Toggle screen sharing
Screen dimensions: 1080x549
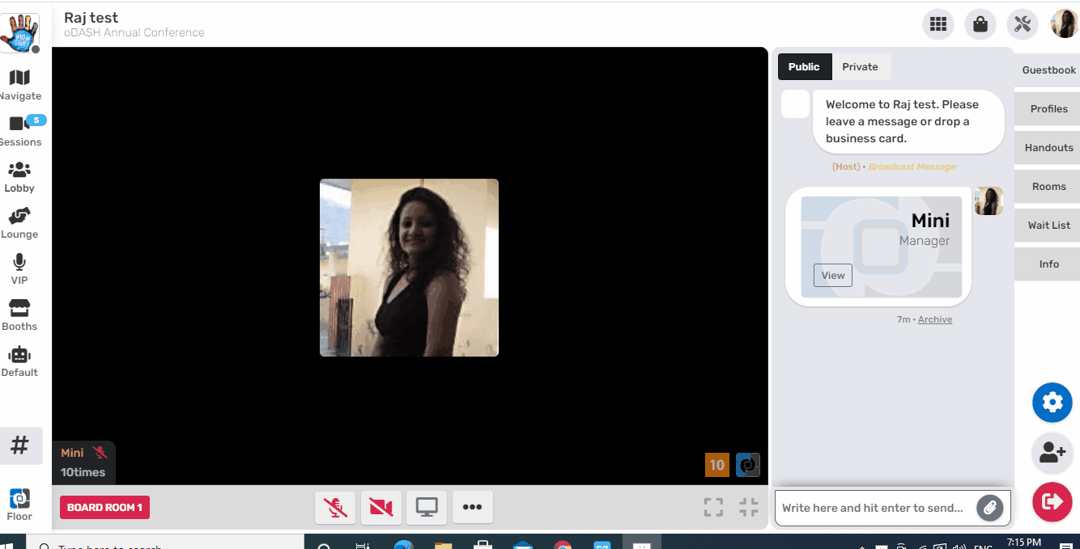pos(427,507)
